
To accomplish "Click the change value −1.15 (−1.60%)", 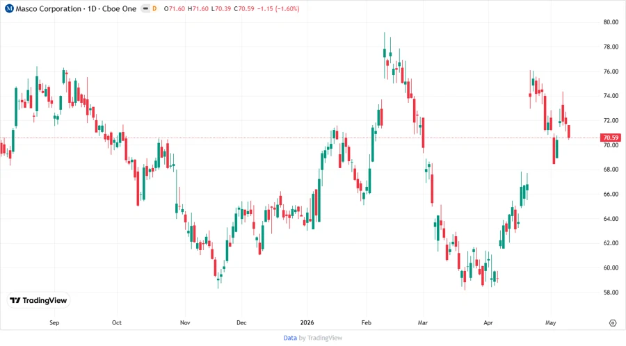I will tap(278, 8).
